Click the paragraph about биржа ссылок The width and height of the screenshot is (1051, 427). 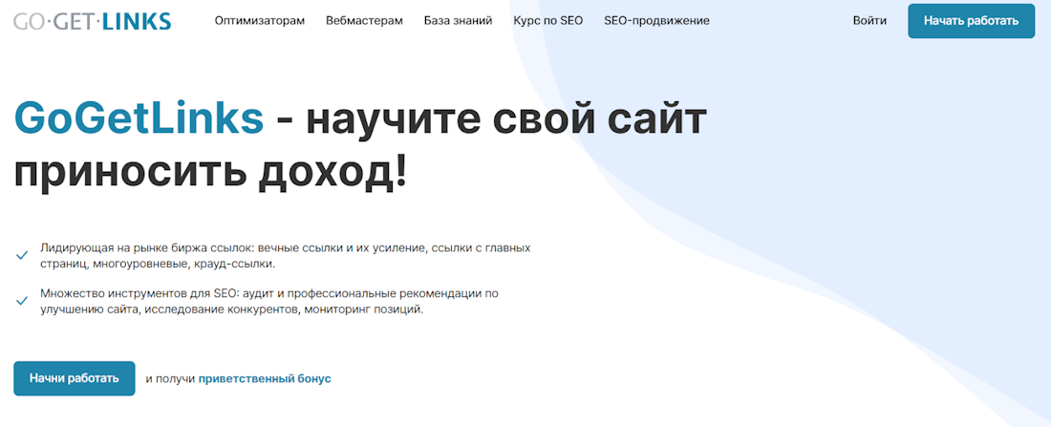[286, 256]
